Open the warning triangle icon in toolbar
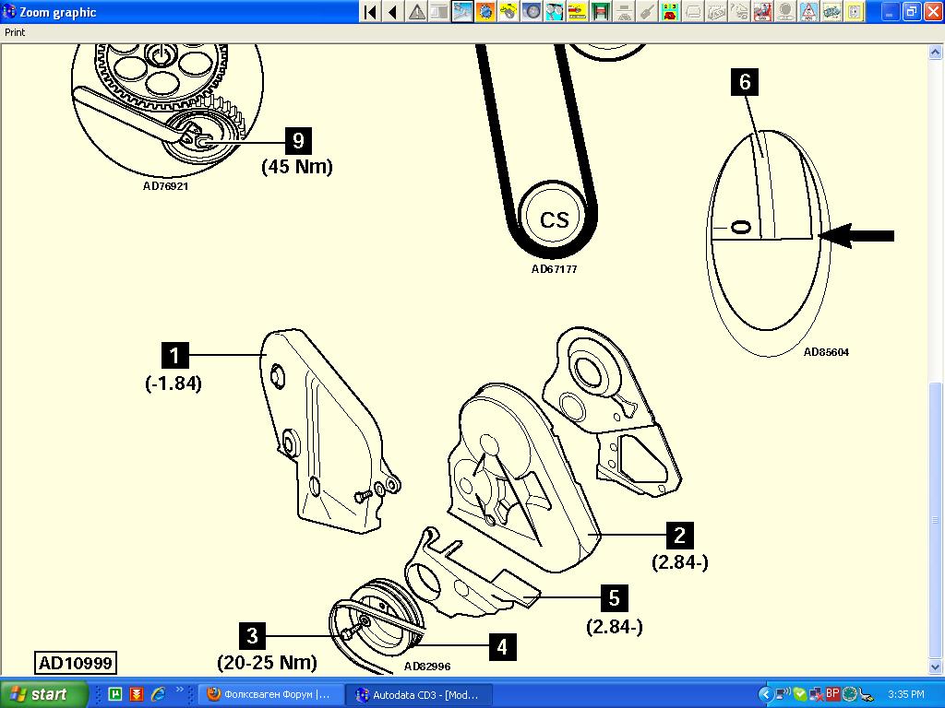945x708 pixels. click(417, 12)
